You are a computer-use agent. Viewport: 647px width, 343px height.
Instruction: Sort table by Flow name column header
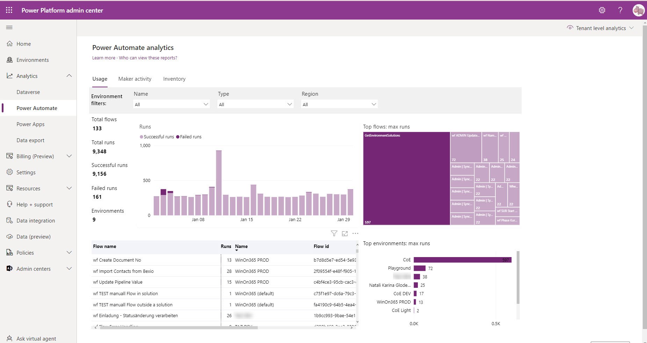point(104,246)
